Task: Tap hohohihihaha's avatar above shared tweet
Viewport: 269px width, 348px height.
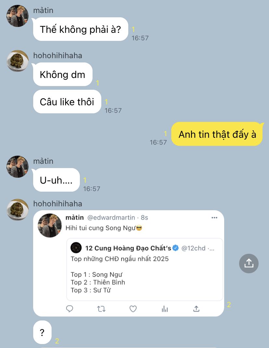Action: click(18, 209)
